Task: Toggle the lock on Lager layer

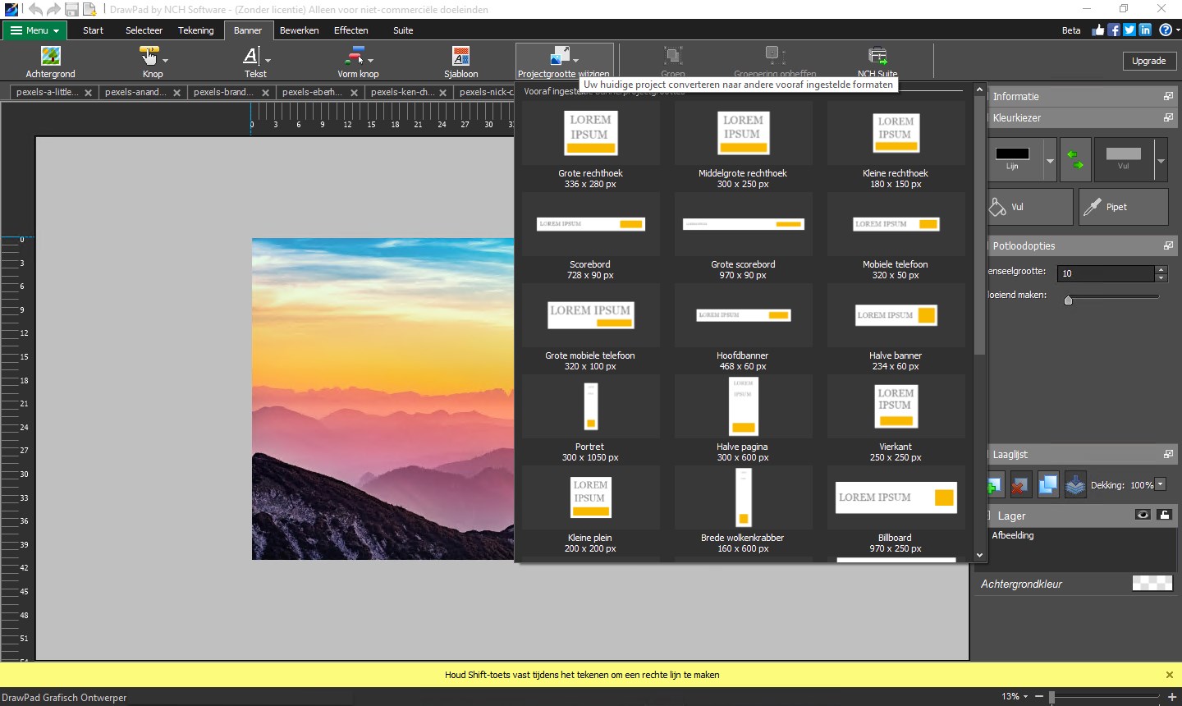Action: [x=1164, y=515]
